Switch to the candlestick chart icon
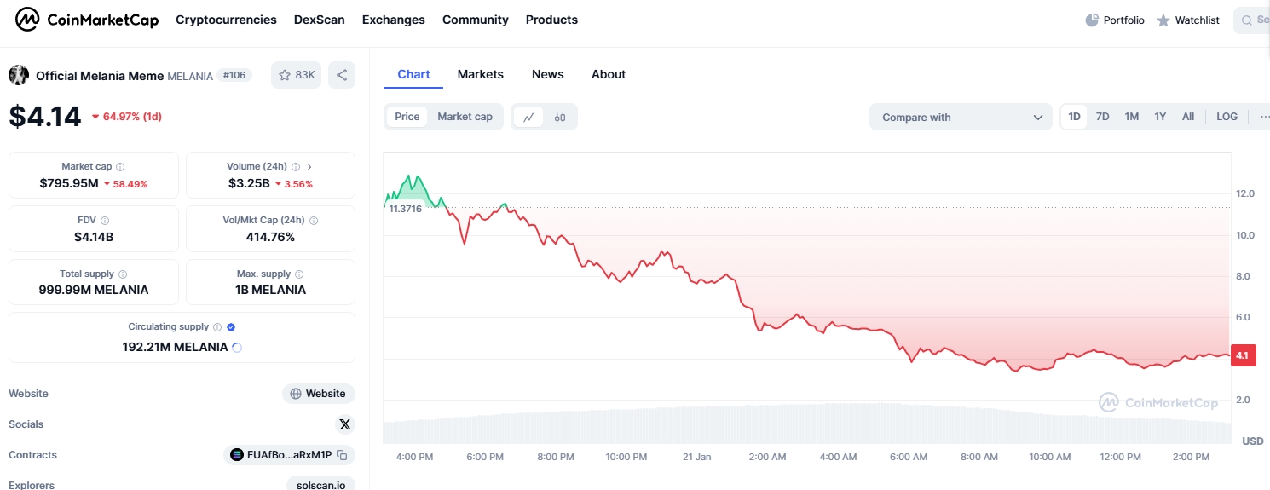This screenshot has width=1270, height=490. (560, 117)
